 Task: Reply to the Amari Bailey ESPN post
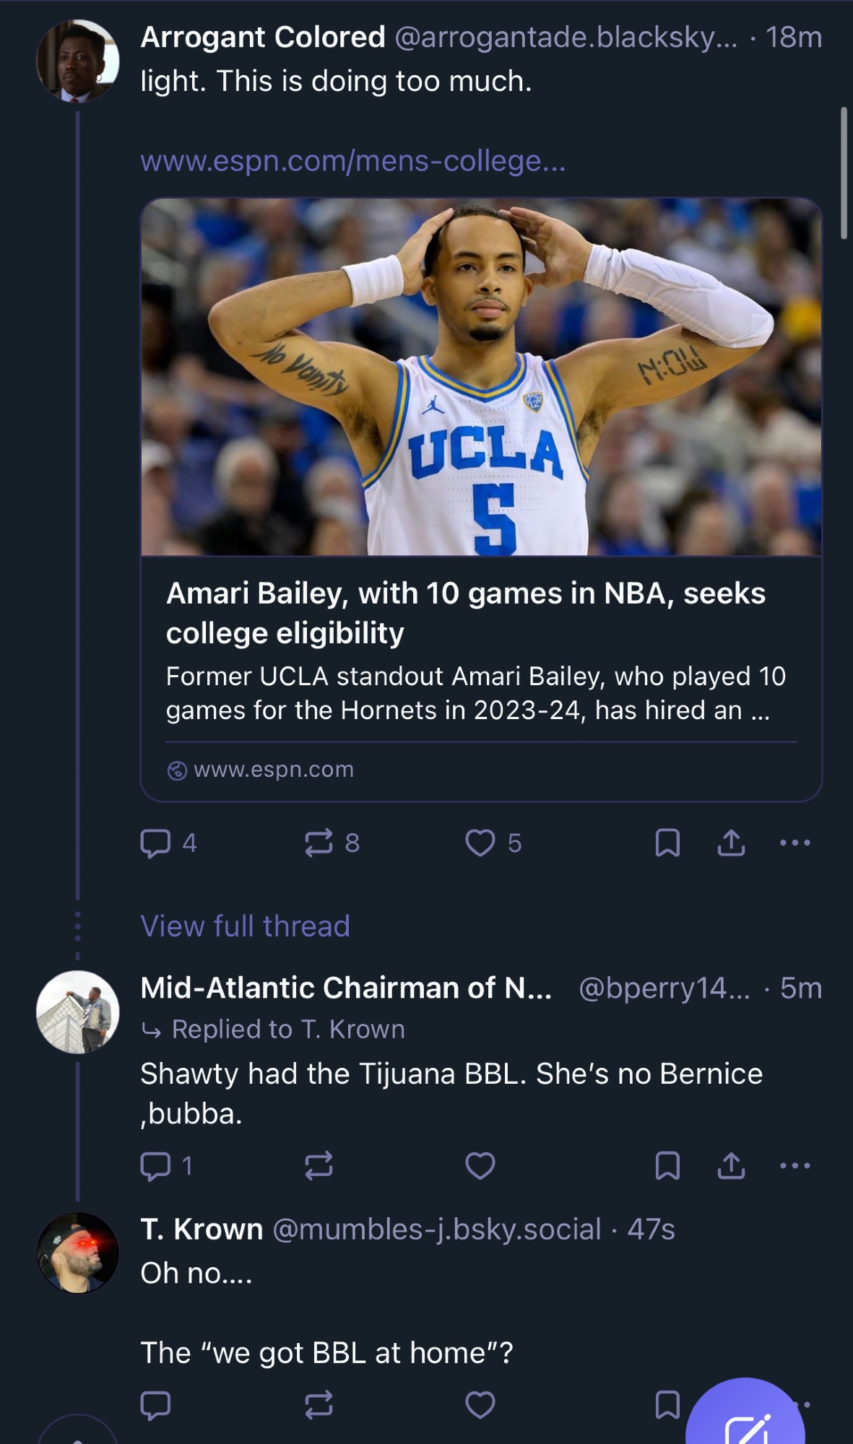[x=156, y=843]
